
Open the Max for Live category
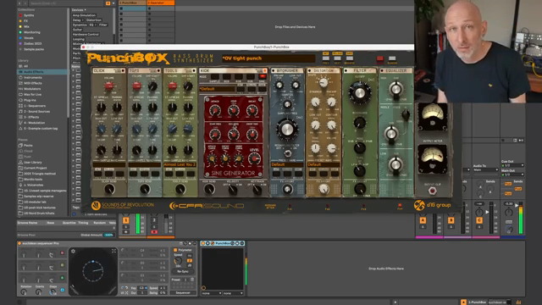(32, 94)
